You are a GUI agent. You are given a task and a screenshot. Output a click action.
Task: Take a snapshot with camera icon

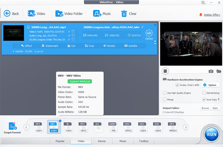point(211,71)
